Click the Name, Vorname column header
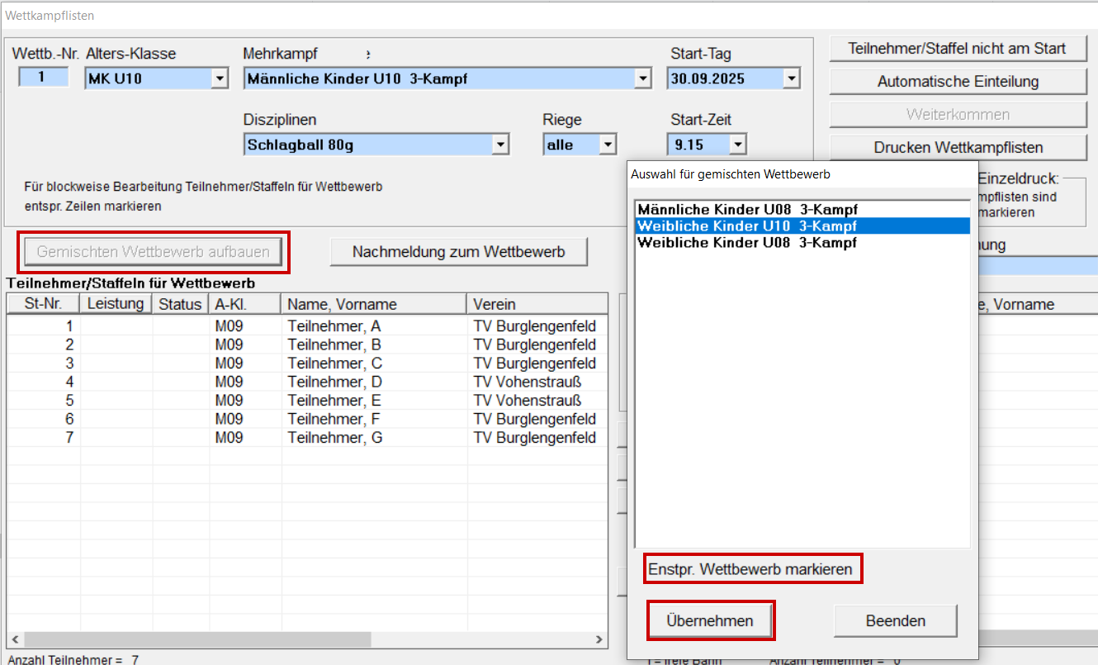The width and height of the screenshot is (1098, 665). click(x=373, y=304)
